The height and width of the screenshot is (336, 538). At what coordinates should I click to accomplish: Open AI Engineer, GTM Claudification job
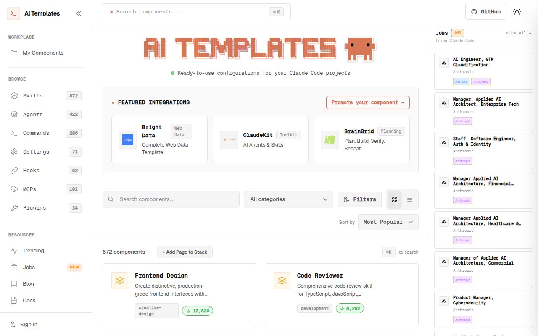483,71
